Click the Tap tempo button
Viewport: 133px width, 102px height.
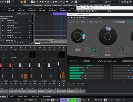click(118, 100)
